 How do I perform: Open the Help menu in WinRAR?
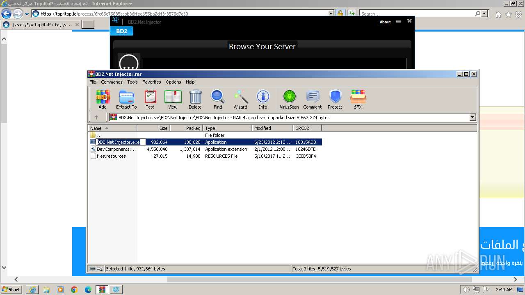[190, 82]
